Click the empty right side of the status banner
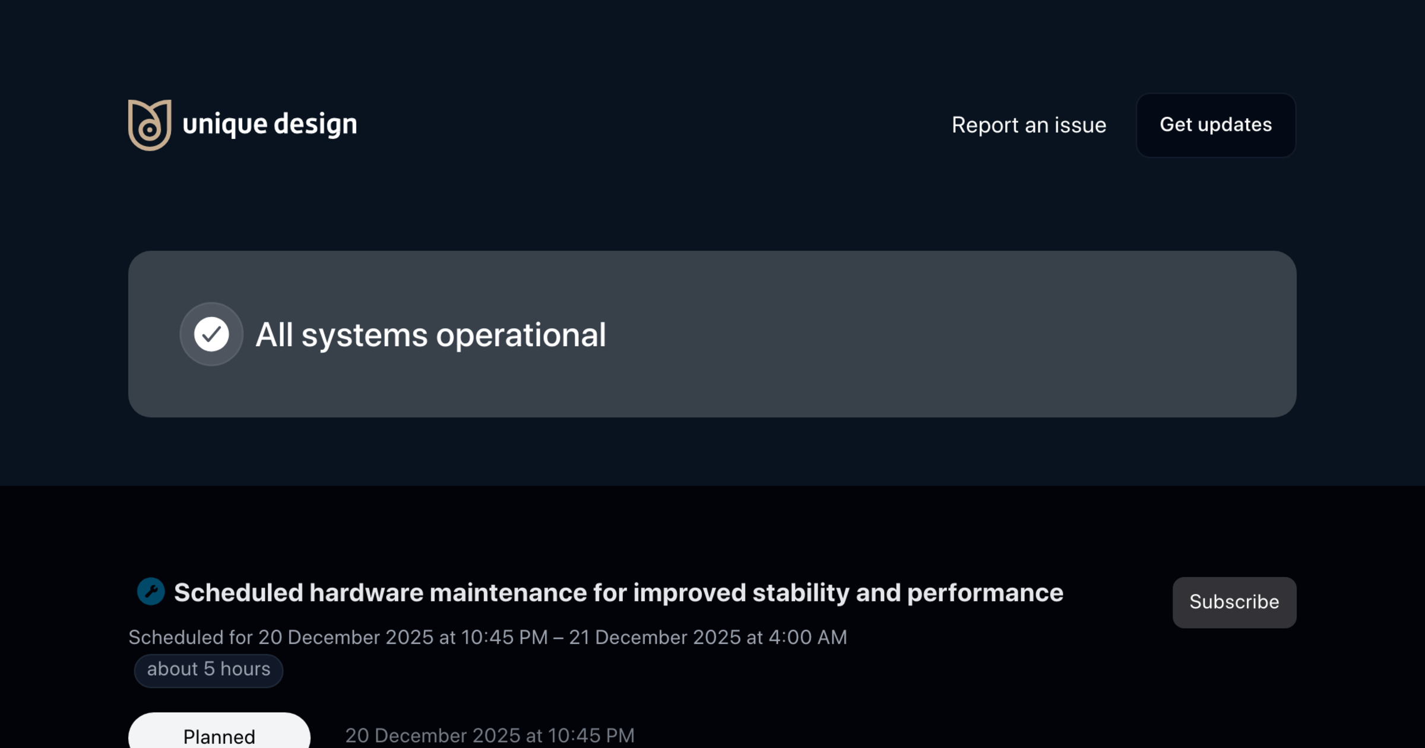Screen dimensions: 1425x748 point(1009,334)
